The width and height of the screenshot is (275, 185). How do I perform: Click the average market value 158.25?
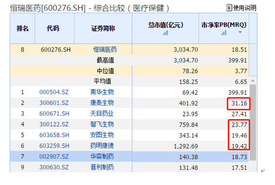pyautogui.click(x=189, y=82)
